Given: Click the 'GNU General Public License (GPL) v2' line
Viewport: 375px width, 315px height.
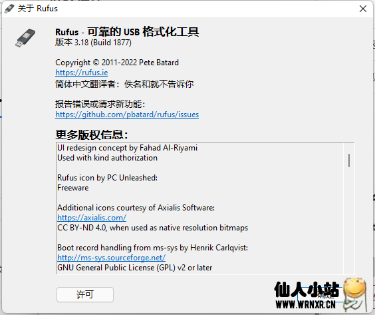Looking at the screenshot, I should click(x=135, y=268).
